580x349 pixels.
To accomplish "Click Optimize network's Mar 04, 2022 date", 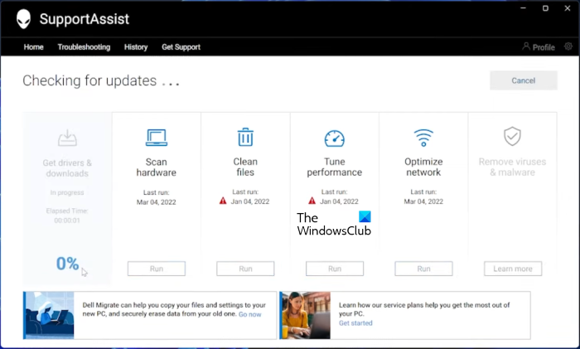I will pyautogui.click(x=423, y=201).
